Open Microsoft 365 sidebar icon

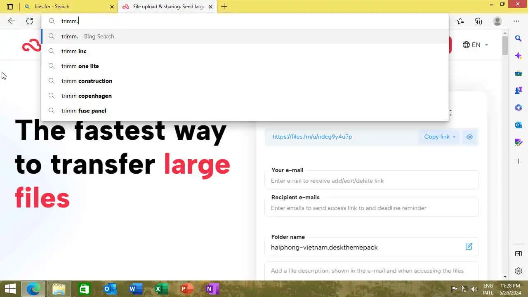click(519, 108)
